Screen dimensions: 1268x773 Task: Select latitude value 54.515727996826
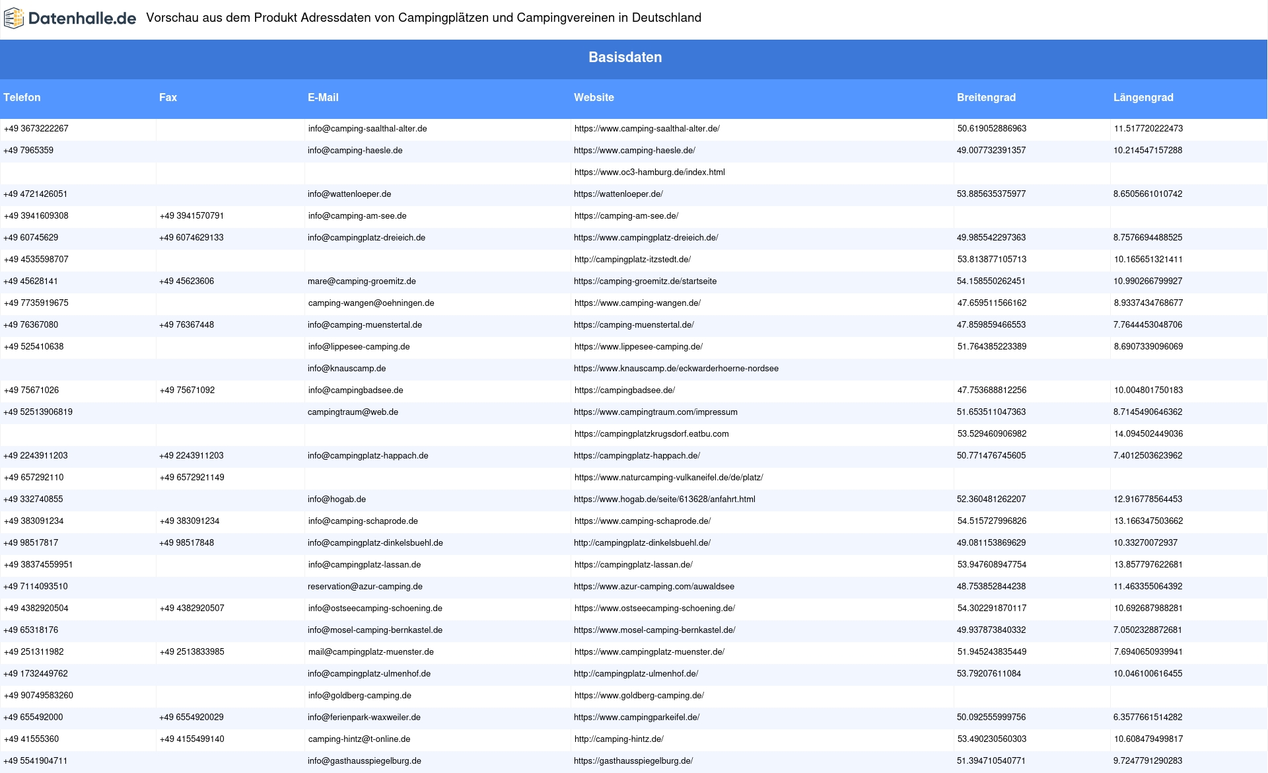pos(992,521)
